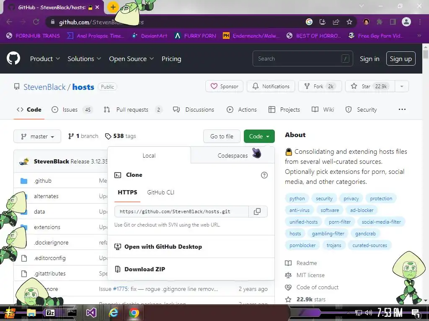Open the Chrome extensions puzzle icon
The height and width of the screenshot is (321, 429).
click(379, 22)
